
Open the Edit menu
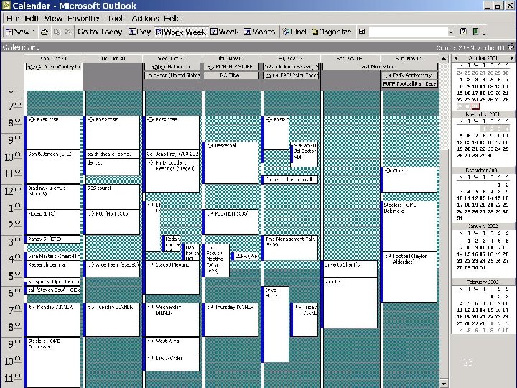pos(32,19)
